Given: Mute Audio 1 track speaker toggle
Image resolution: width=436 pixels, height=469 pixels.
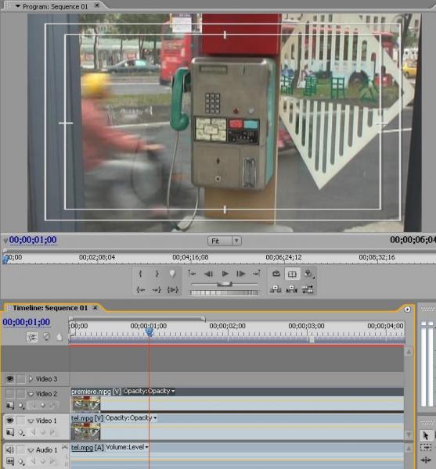Looking at the screenshot, I should click(10, 449).
